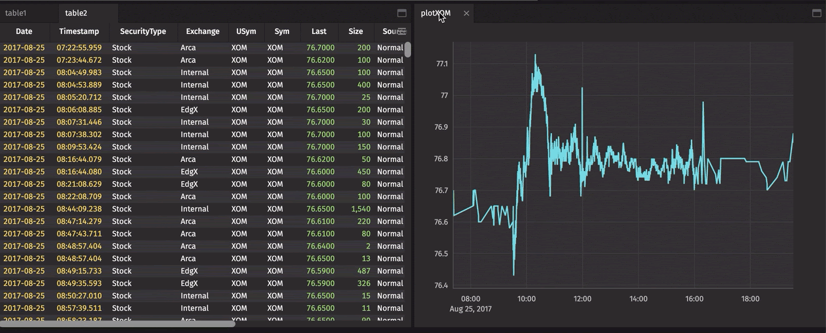The height and width of the screenshot is (333, 826).
Task: Select timestamp cell 08:50:27.010
Action: 79,296
